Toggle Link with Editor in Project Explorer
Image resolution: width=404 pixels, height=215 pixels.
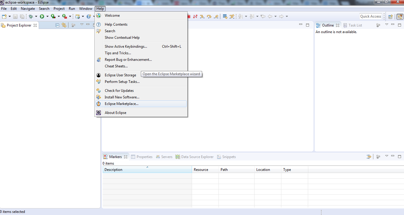(x=64, y=25)
